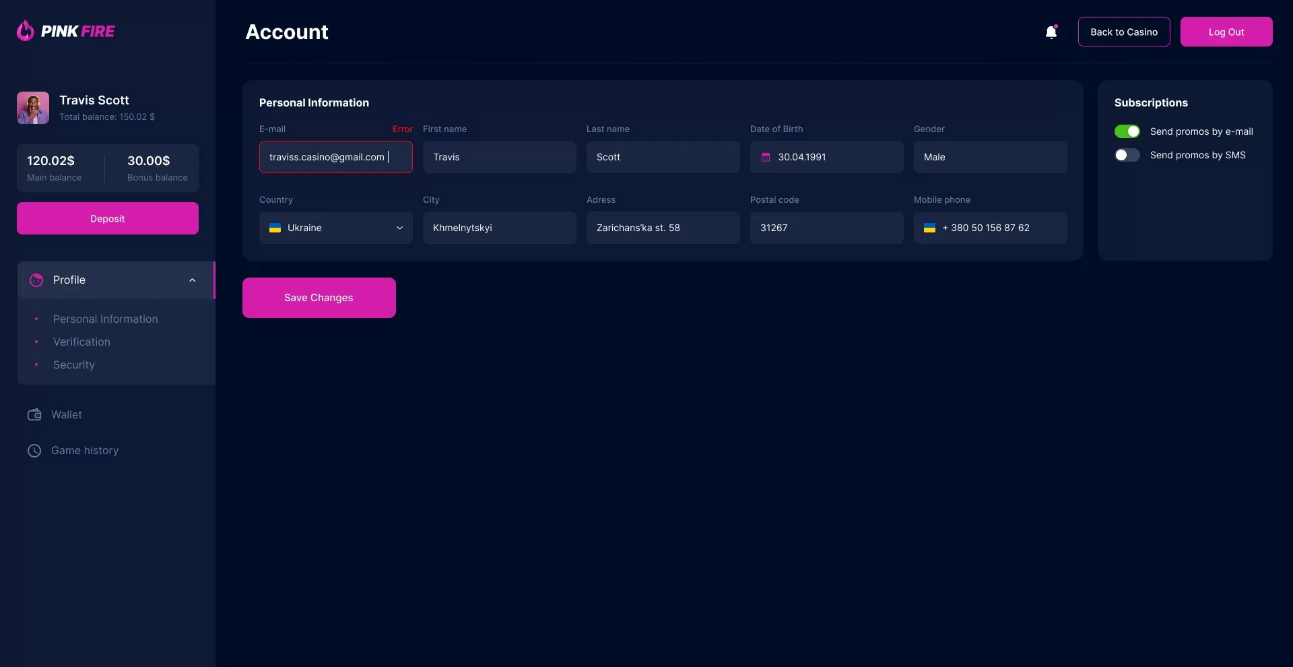This screenshot has height=667, width=1293.
Task: Open the Gender field showing Male
Action: tap(991, 157)
